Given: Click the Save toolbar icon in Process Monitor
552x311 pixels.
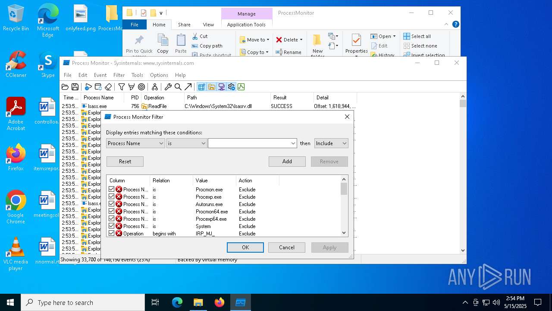Looking at the screenshot, I should coord(75,87).
